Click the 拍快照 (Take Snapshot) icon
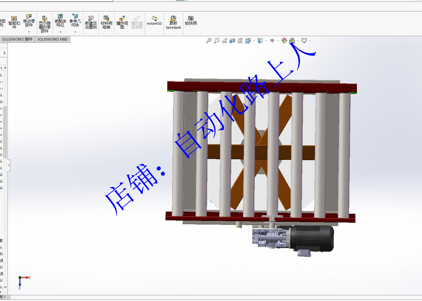422x301 pixels. click(191, 21)
